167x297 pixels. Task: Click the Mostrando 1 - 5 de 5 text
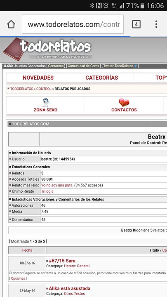28,241
